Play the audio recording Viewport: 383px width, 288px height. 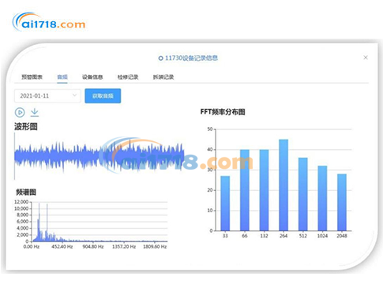point(20,112)
